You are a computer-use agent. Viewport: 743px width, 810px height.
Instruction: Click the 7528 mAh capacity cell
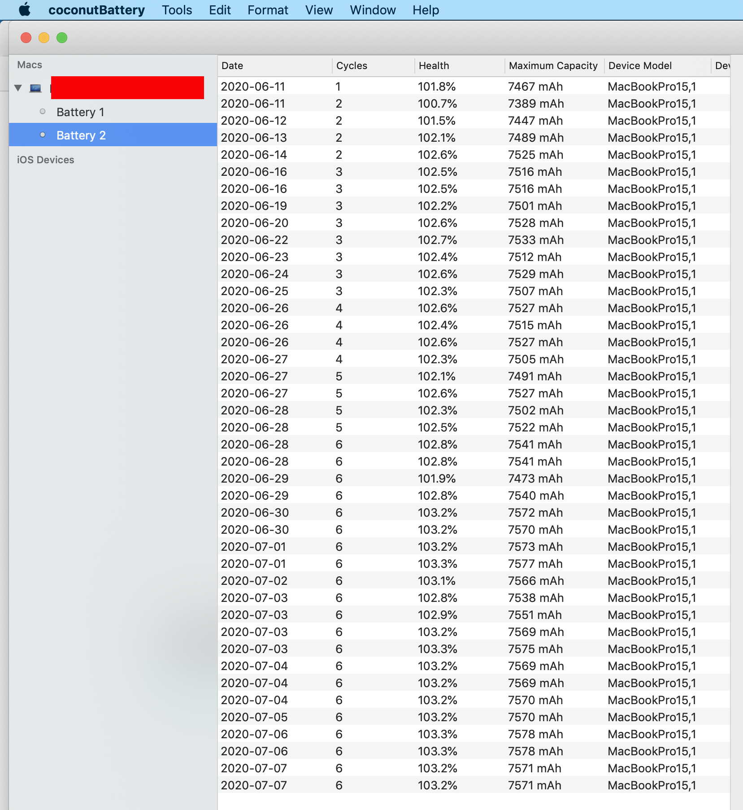coord(535,223)
